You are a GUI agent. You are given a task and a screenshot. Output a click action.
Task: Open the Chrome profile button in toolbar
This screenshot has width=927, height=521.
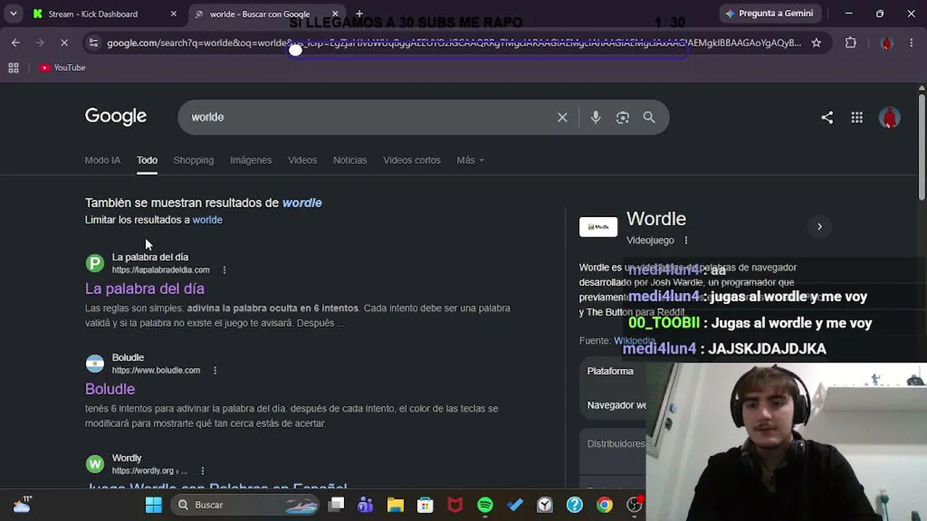click(x=886, y=43)
